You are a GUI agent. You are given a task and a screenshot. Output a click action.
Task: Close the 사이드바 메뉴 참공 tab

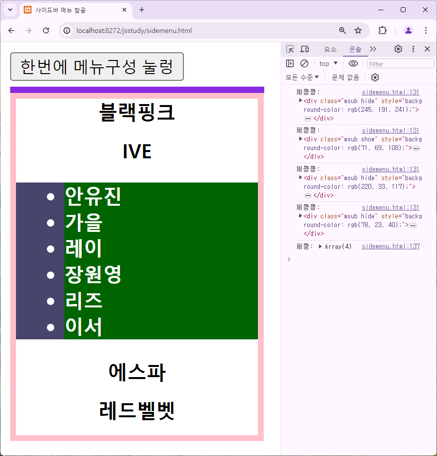124,10
